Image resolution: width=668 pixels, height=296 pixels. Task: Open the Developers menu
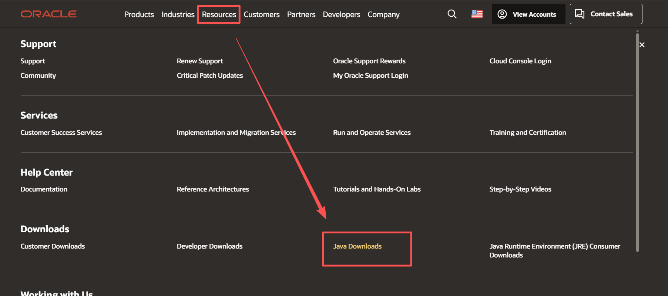coord(341,14)
